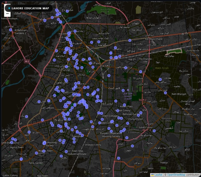Select the marker on Nishat Colony label
201x177 pixels.
click(x=118, y=111)
